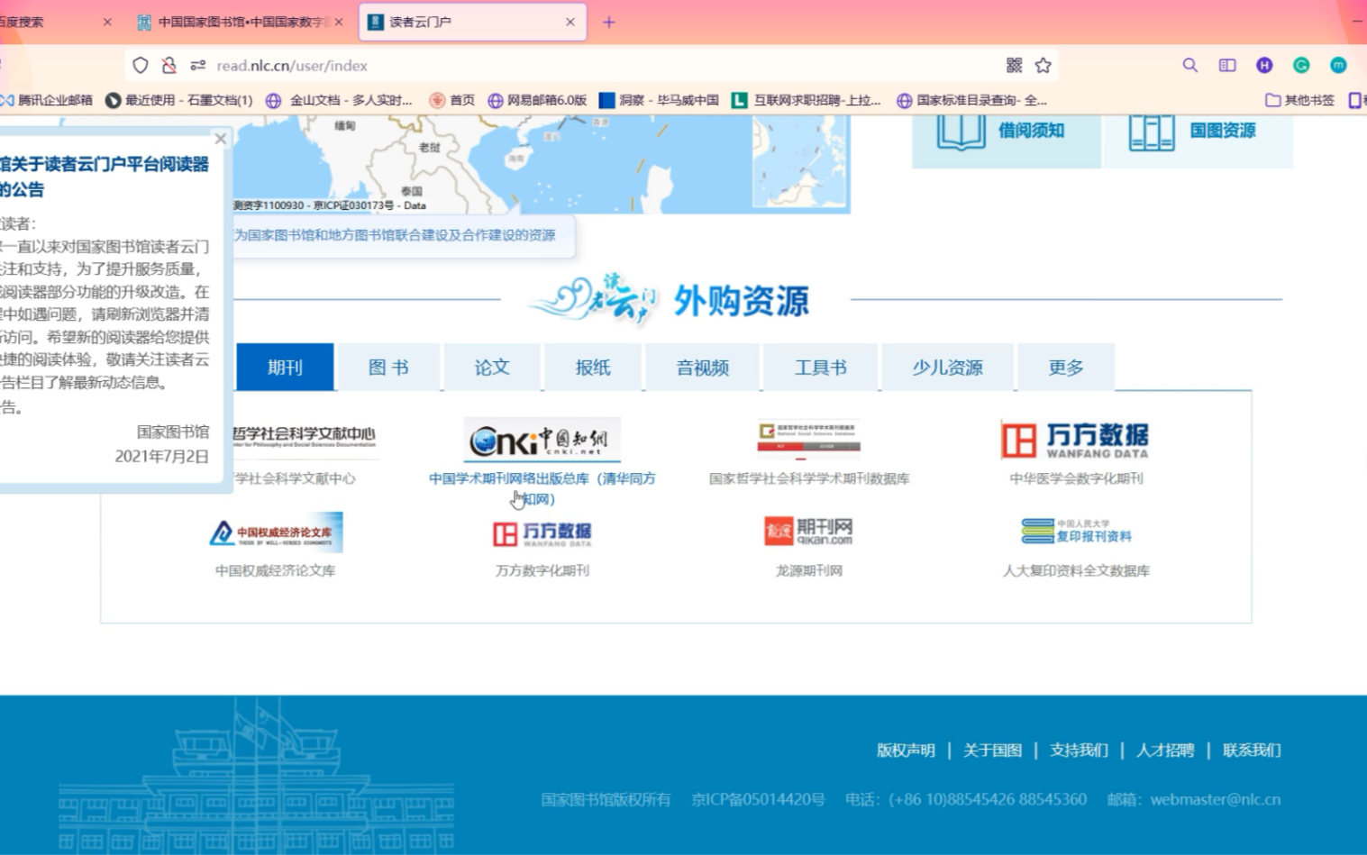Screen dimensions: 1367x855
Task: Click the map image of resources
Action: [541, 164]
